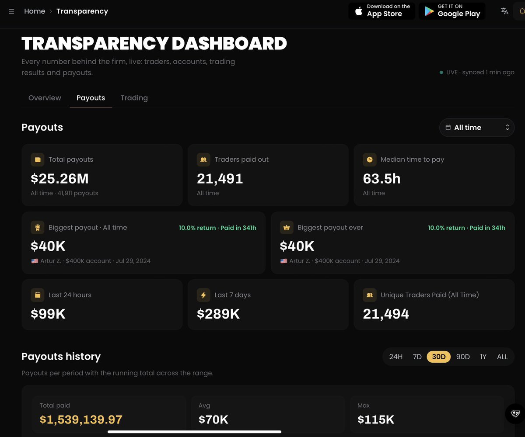Select the 1Y history range

pos(483,357)
